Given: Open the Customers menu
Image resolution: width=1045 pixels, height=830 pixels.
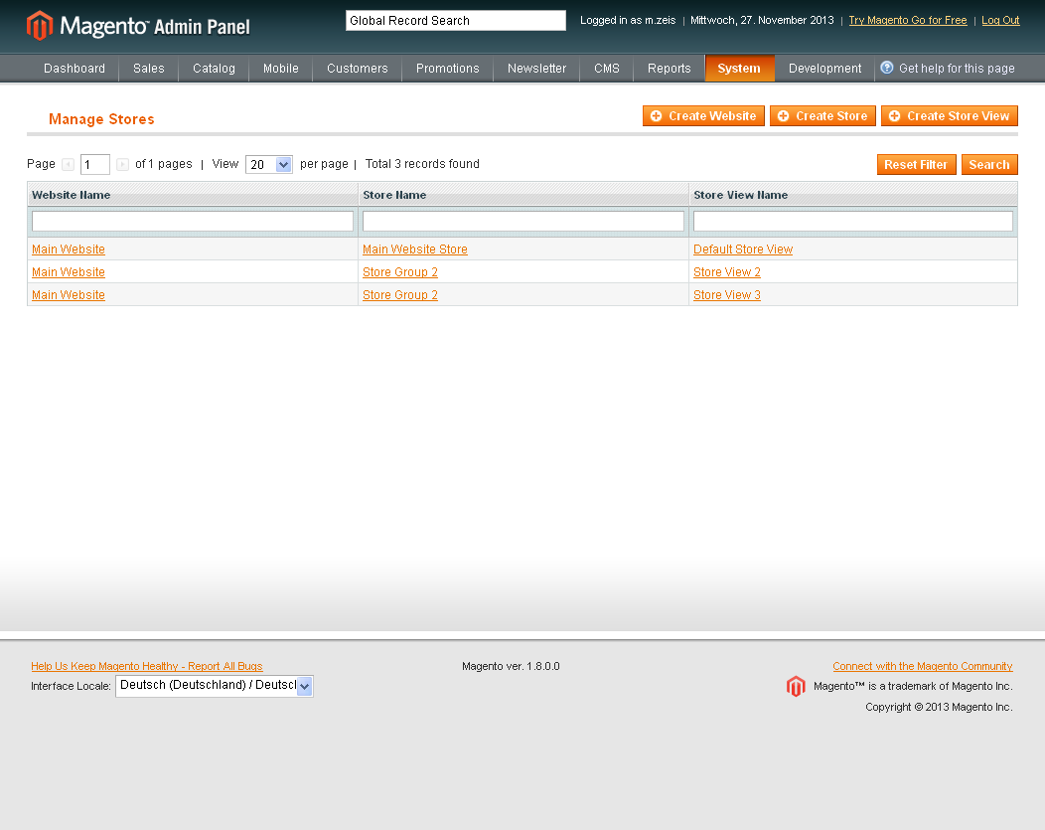Looking at the screenshot, I should click(358, 68).
